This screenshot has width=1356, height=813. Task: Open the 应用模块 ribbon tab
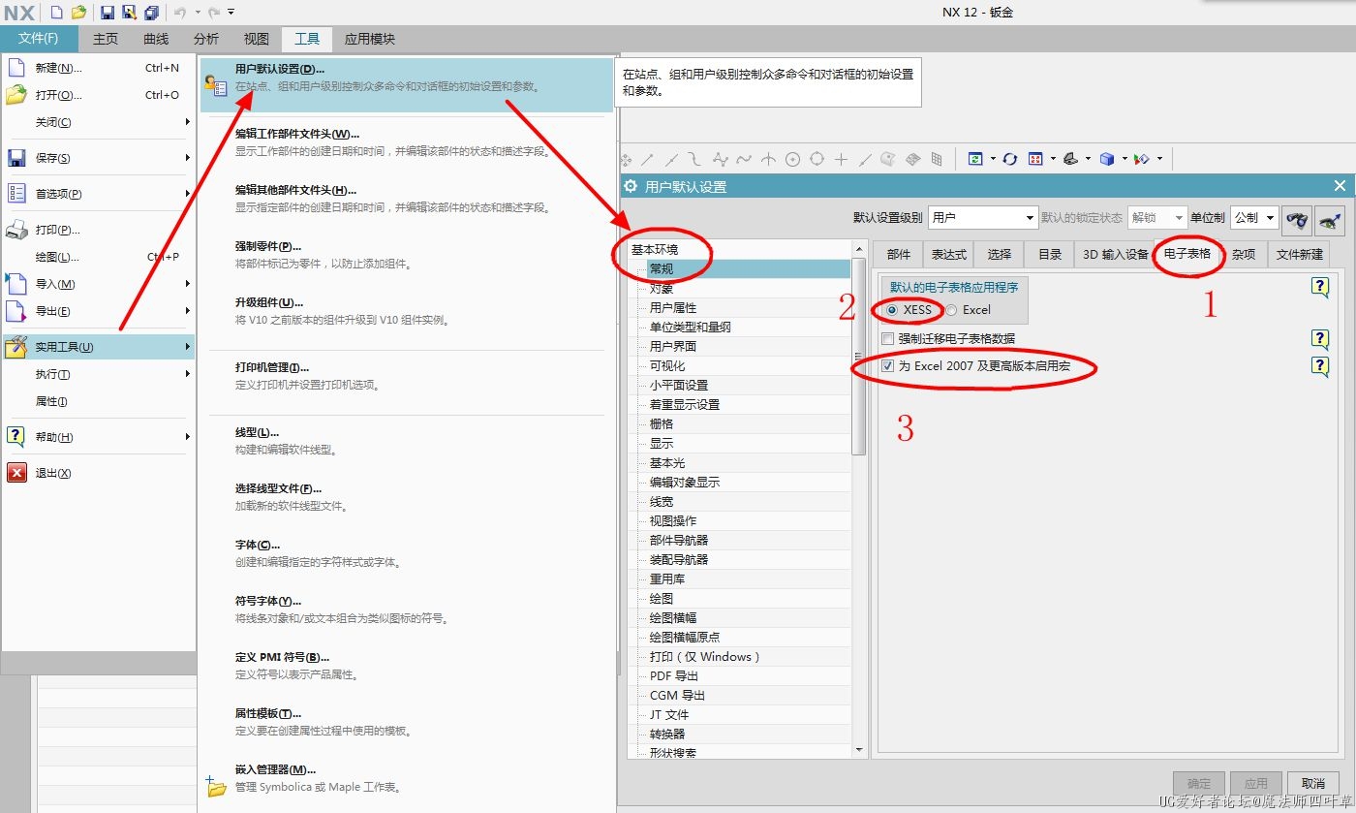click(x=370, y=39)
